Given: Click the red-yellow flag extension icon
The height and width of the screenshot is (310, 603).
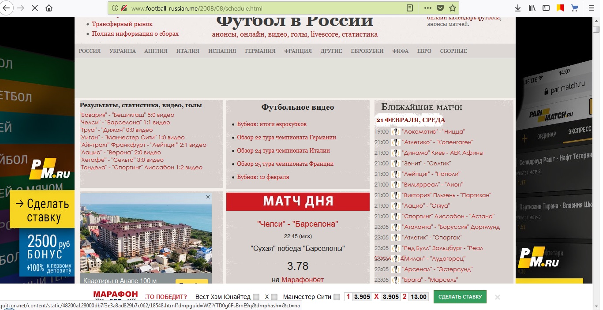Looking at the screenshot, I should point(560,8).
